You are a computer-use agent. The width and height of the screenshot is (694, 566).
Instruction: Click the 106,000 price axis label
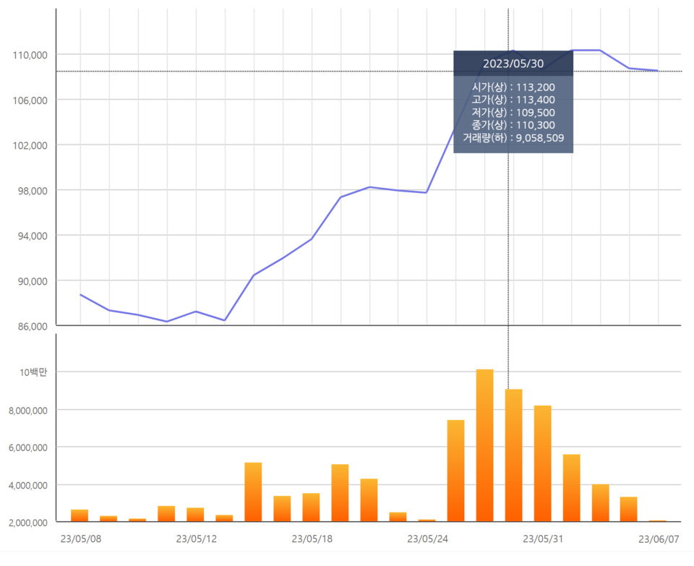coord(30,100)
